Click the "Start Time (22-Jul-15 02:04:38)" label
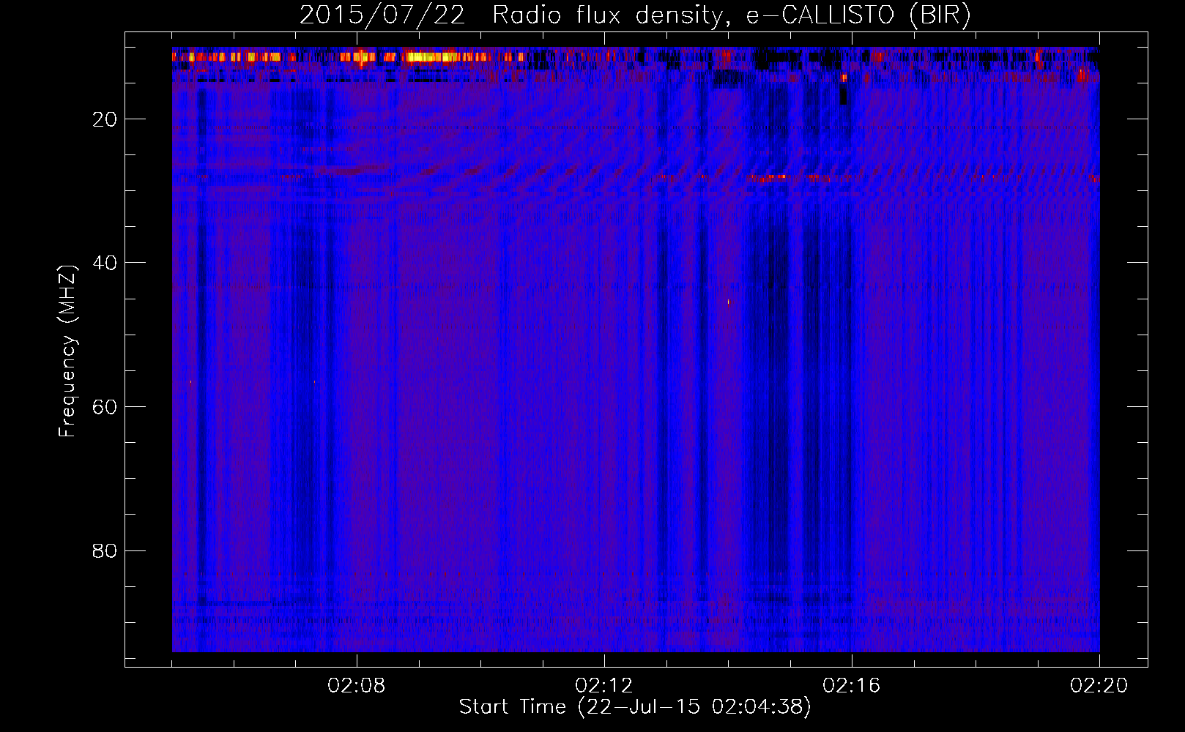The width and height of the screenshot is (1185, 732). (x=635, y=707)
